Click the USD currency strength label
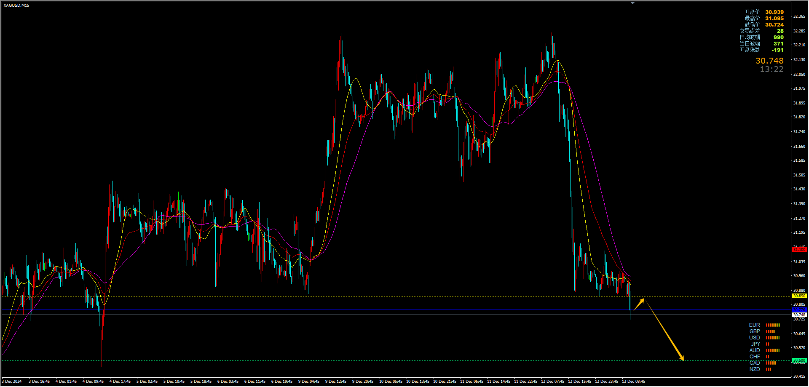Viewport: 809px width, 387px height. (x=754, y=338)
